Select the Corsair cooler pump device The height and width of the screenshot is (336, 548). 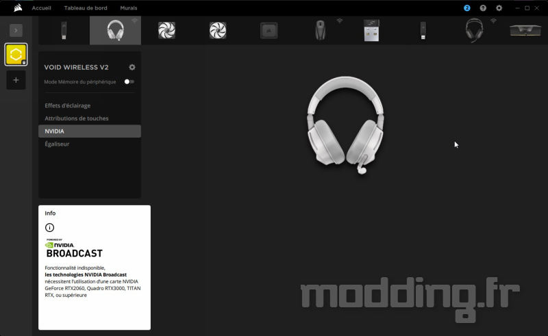click(269, 30)
